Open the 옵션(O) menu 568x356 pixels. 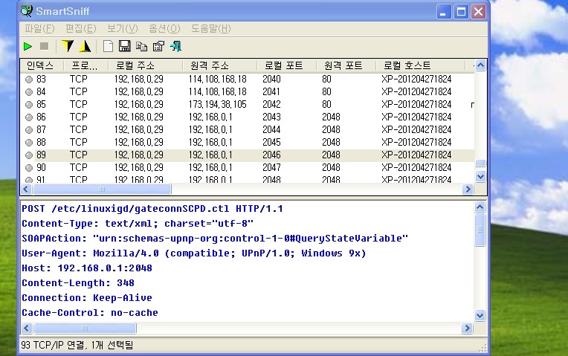164,28
